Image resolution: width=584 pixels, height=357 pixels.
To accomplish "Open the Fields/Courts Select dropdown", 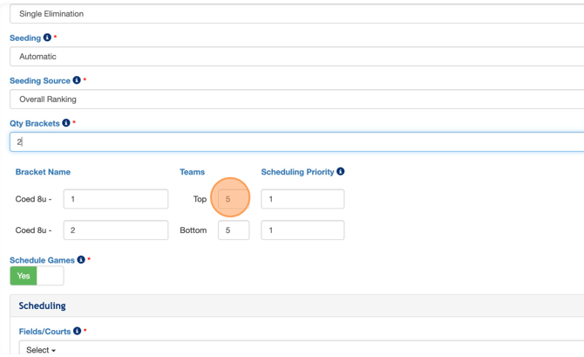I will [x=41, y=349].
